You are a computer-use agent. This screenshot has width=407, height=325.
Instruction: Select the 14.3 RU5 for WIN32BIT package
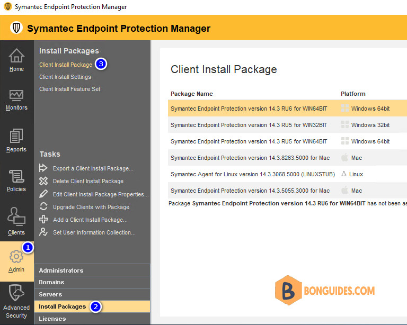[287, 125]
